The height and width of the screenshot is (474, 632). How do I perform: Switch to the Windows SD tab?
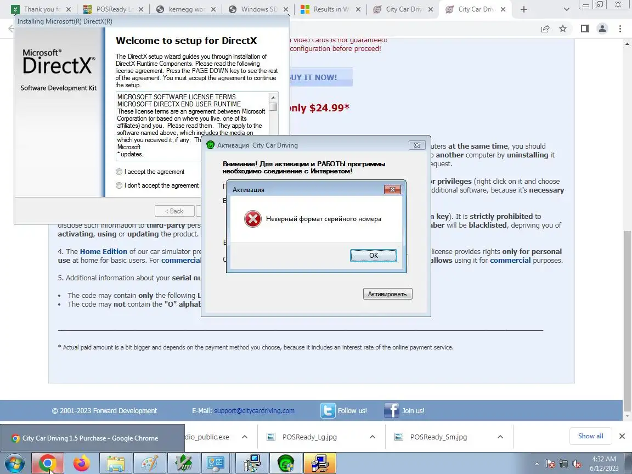pos(258,9)
